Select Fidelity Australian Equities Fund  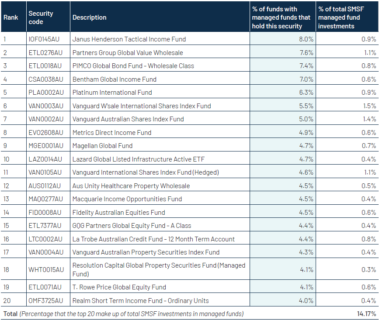click(119, 213)
